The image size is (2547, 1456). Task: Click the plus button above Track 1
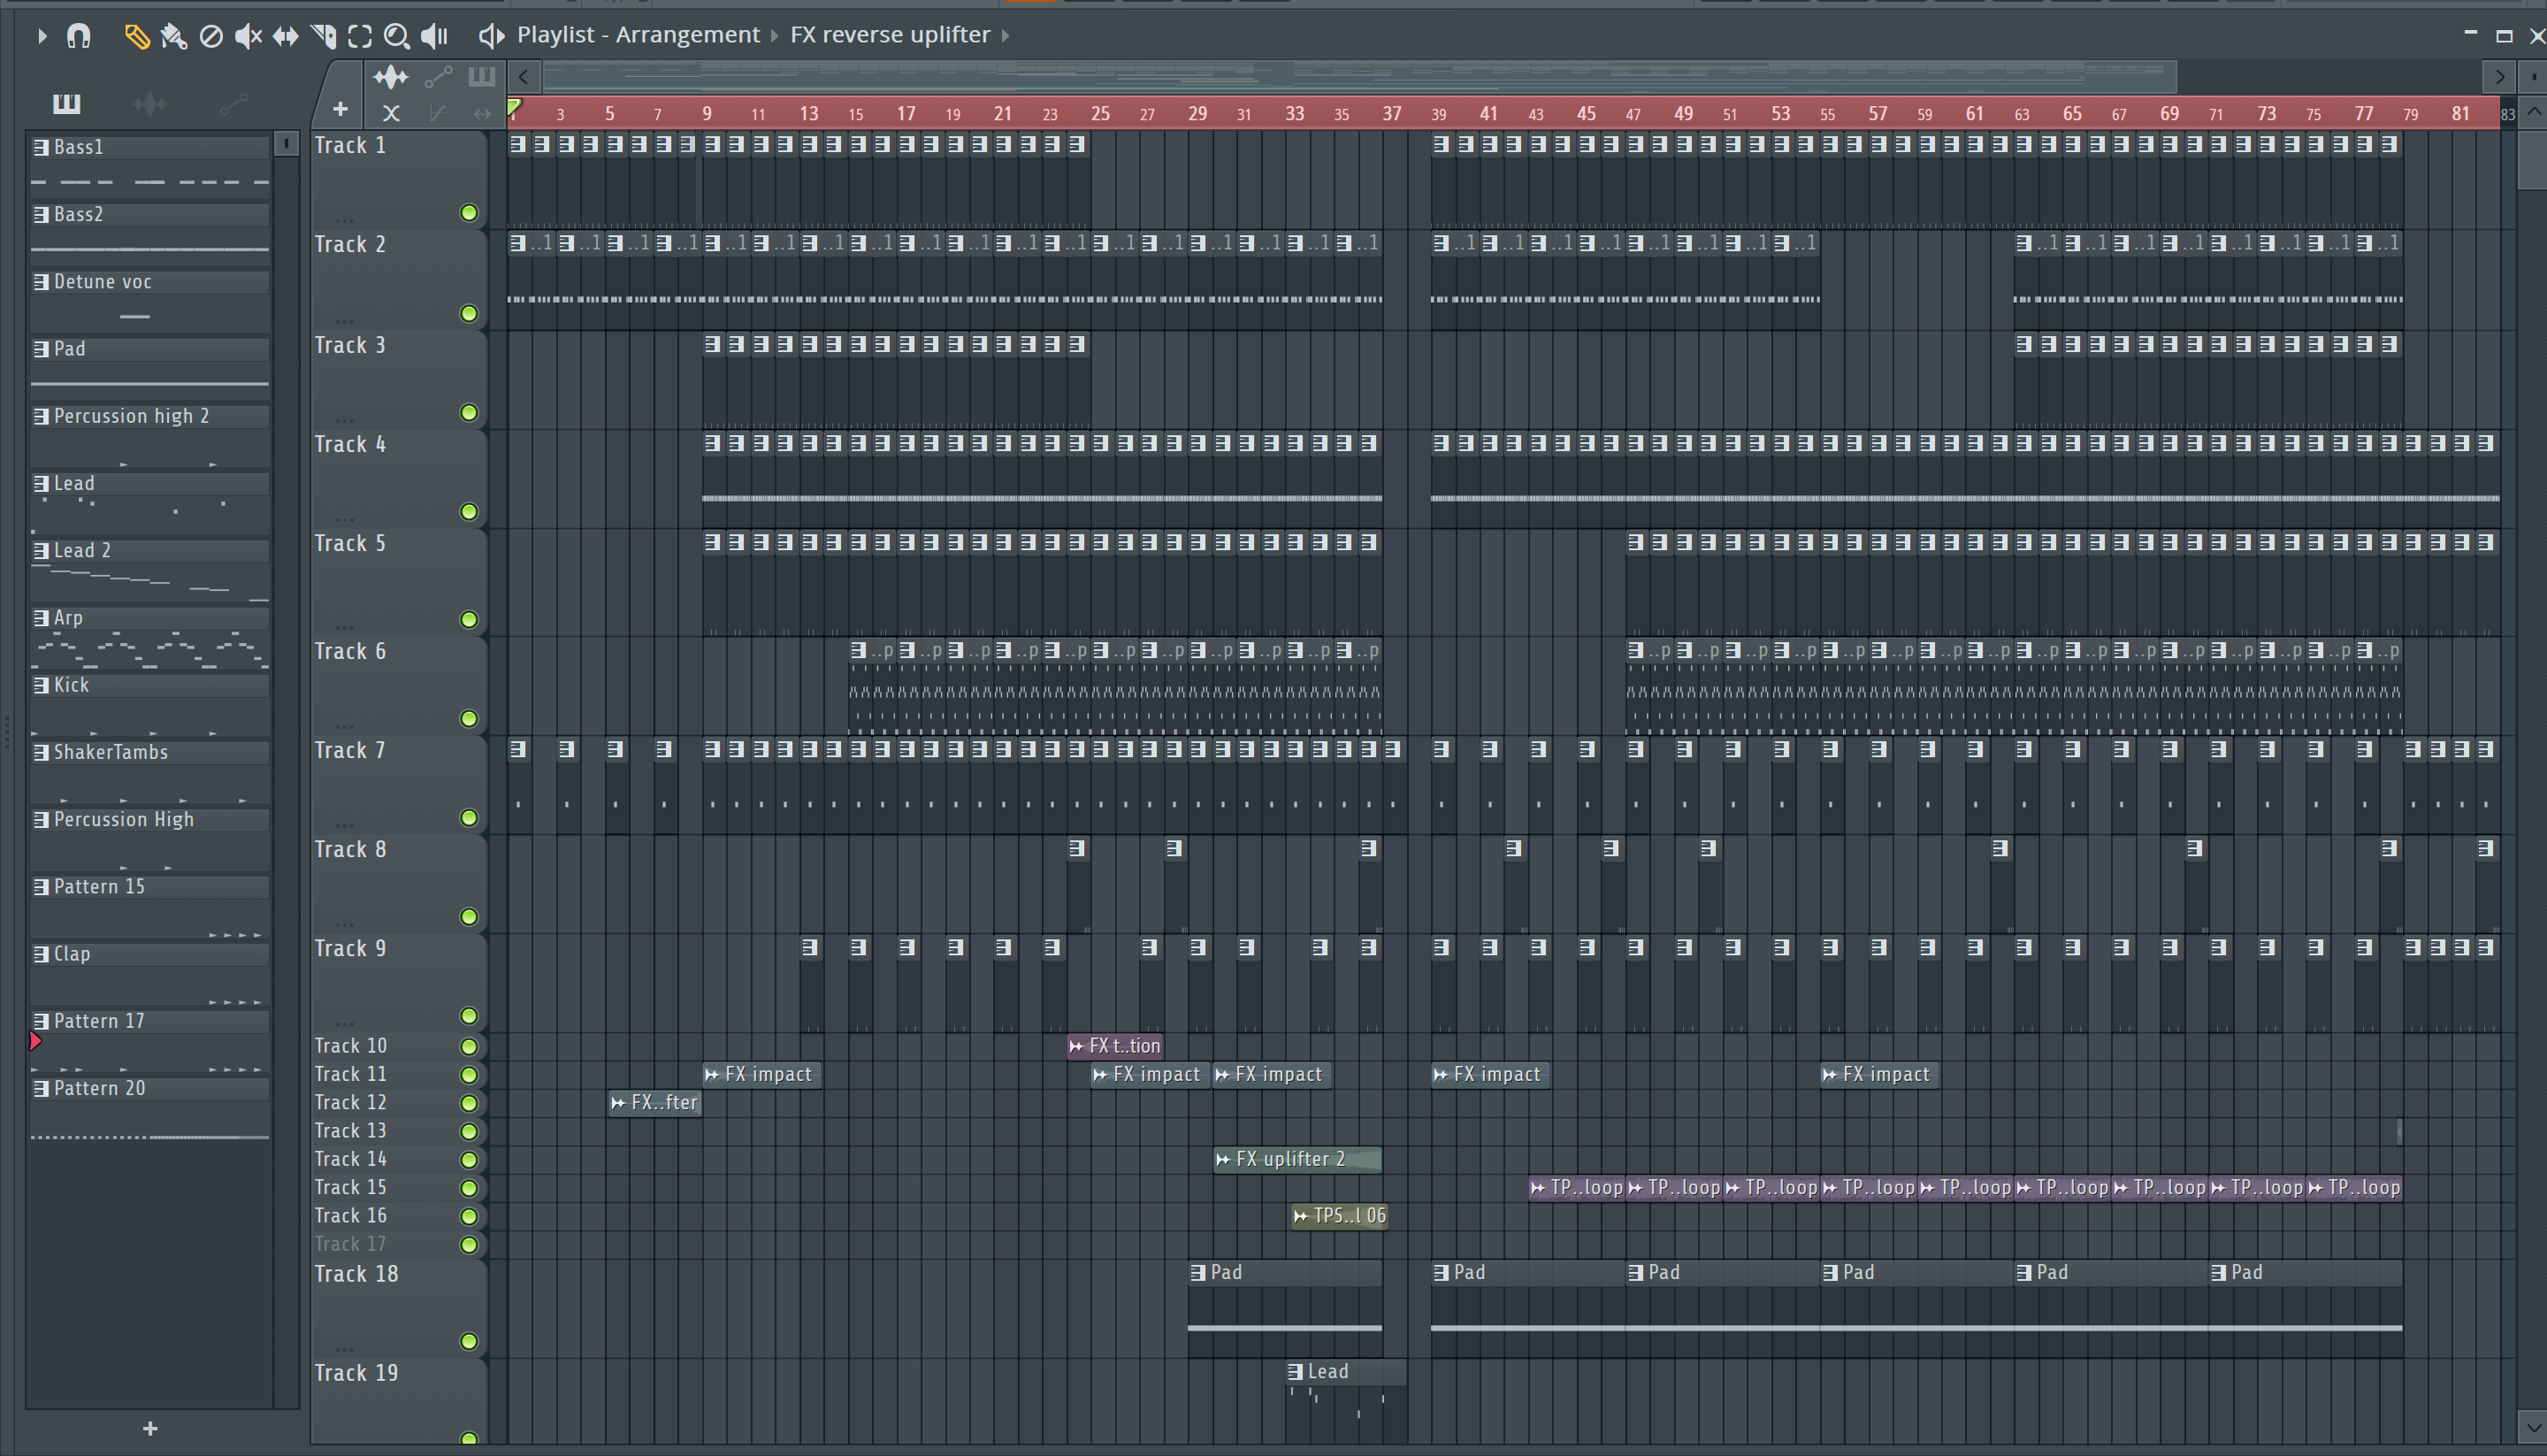(x=340, y=110)
